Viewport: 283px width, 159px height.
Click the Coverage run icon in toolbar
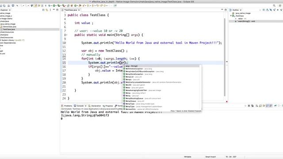[x=58, y=6]
